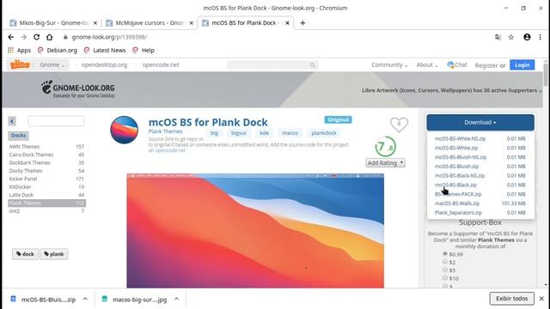Select the $2 donation option

coord(445,262)
